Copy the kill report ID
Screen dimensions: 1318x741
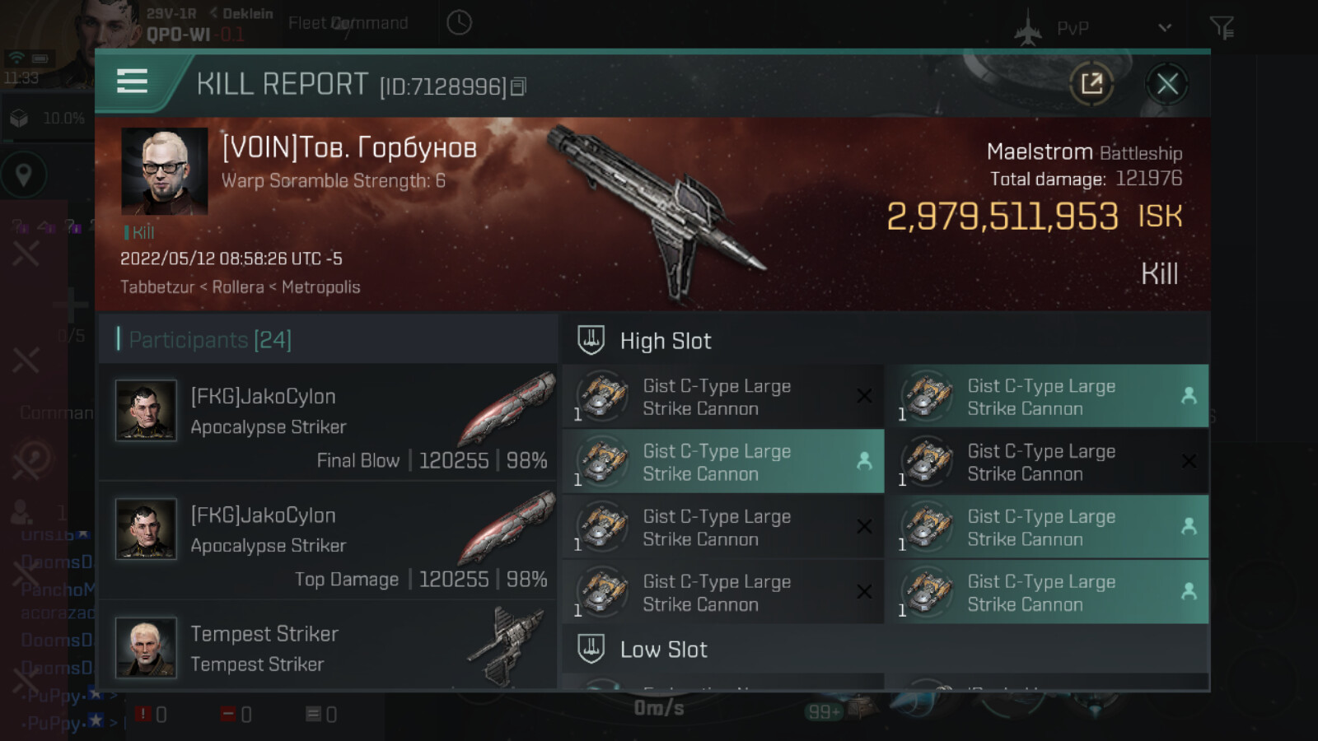click(x=518, y=86)
